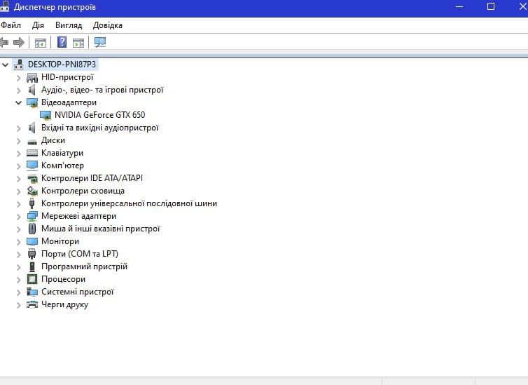
Task: Click the Back arrow toolbar icon
Action: 4,43
